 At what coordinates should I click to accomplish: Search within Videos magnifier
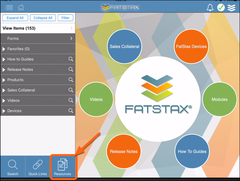coord(71,100)
